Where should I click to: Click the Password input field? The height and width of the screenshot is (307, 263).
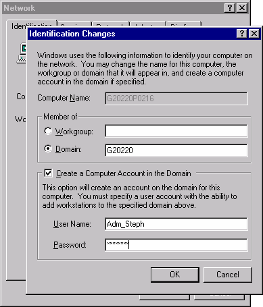point(176,245)
